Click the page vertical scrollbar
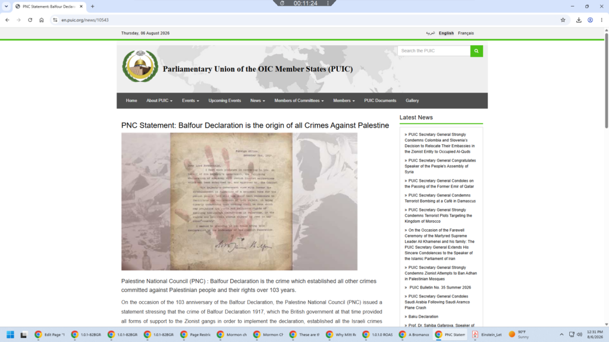Viewport: 609px width, 342px height. (x=606, y=81)
